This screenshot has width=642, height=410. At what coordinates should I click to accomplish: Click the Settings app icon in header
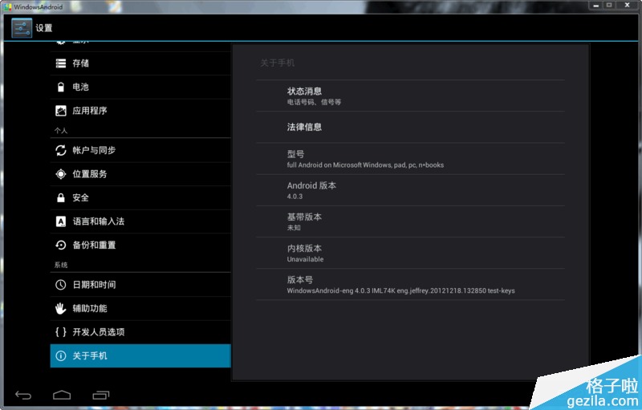[x=22, y=28]
